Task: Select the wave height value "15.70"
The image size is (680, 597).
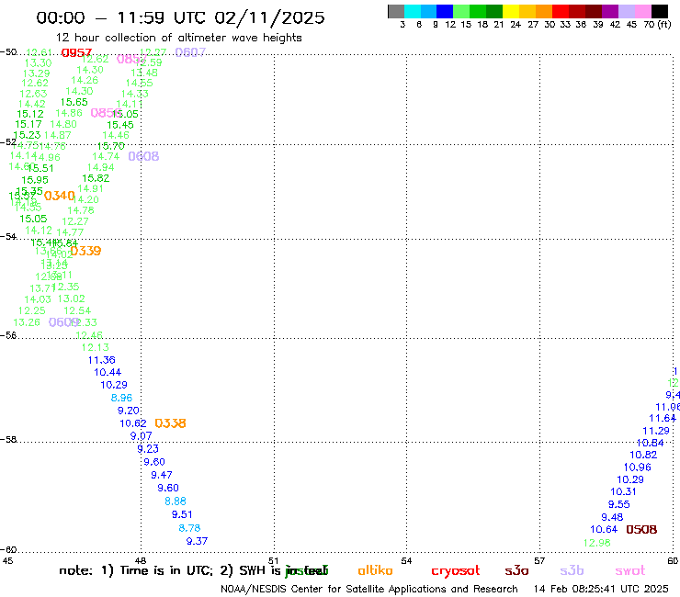Action: pos(111,146)
